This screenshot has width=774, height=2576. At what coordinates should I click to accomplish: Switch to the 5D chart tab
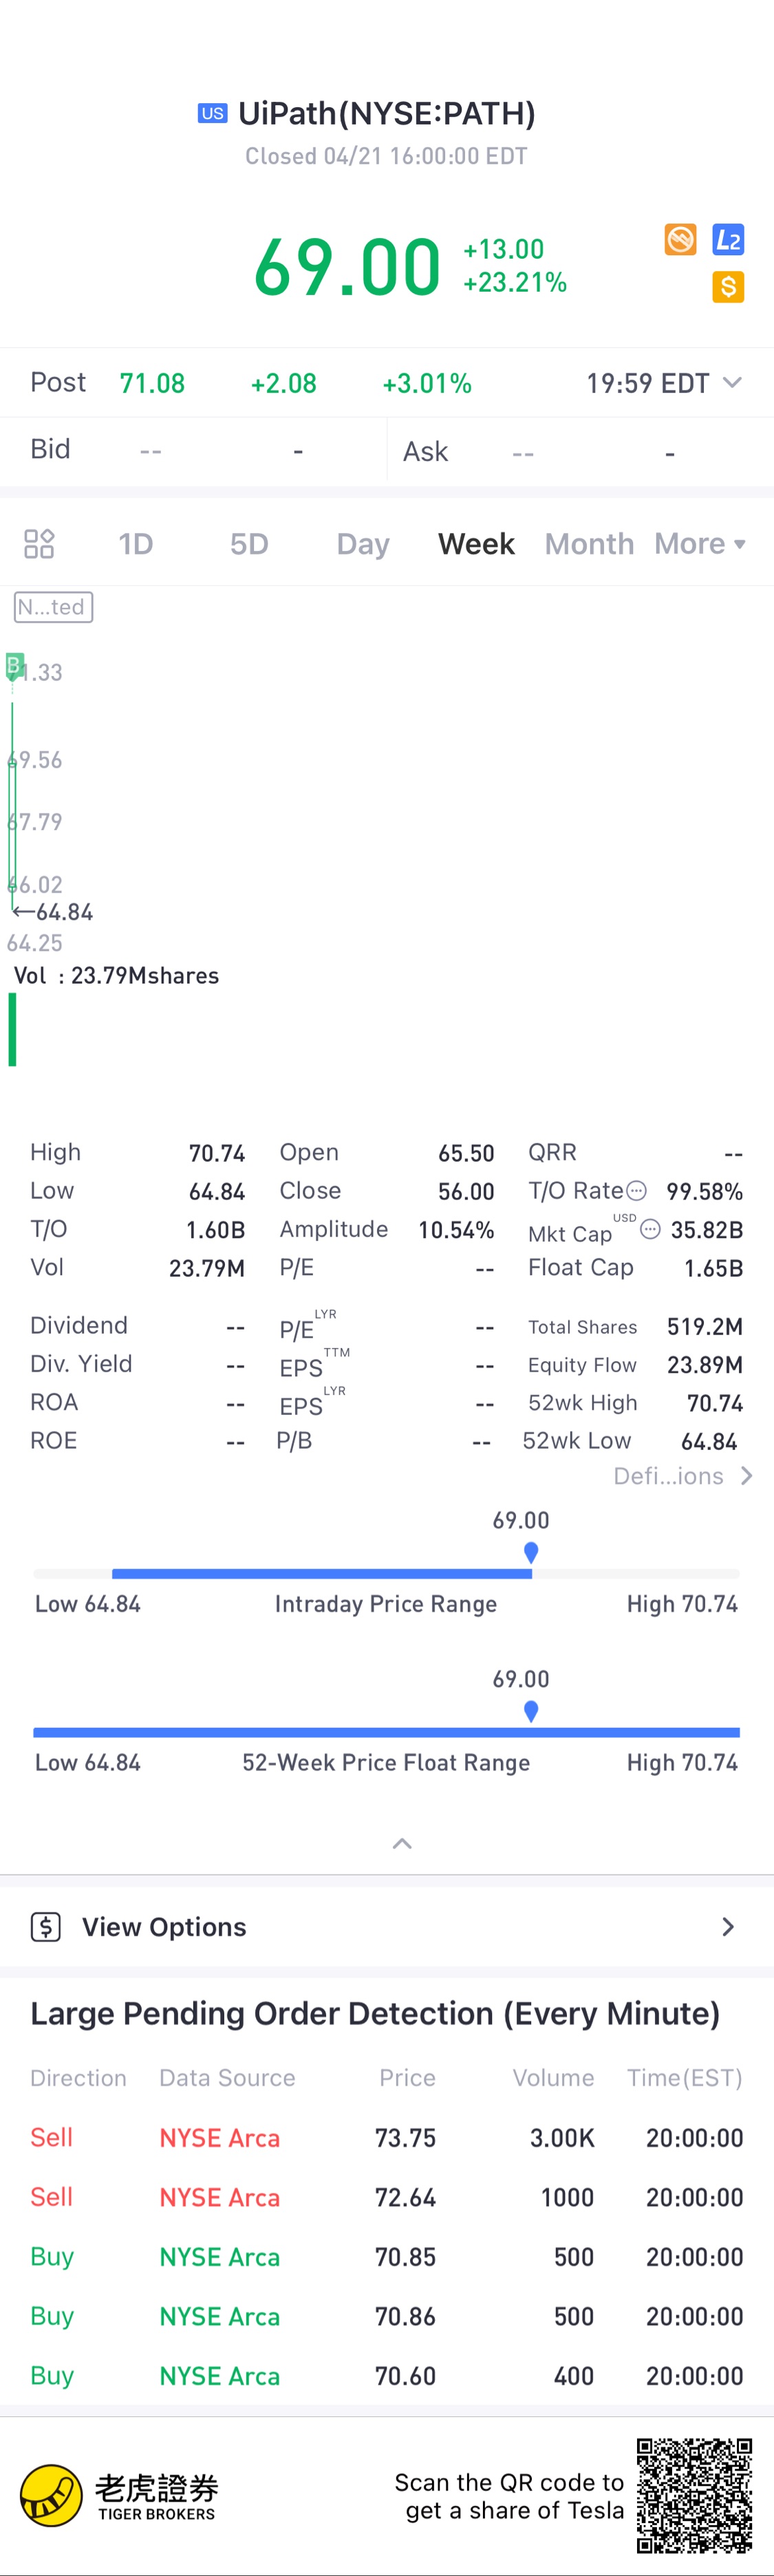[249, 544]
